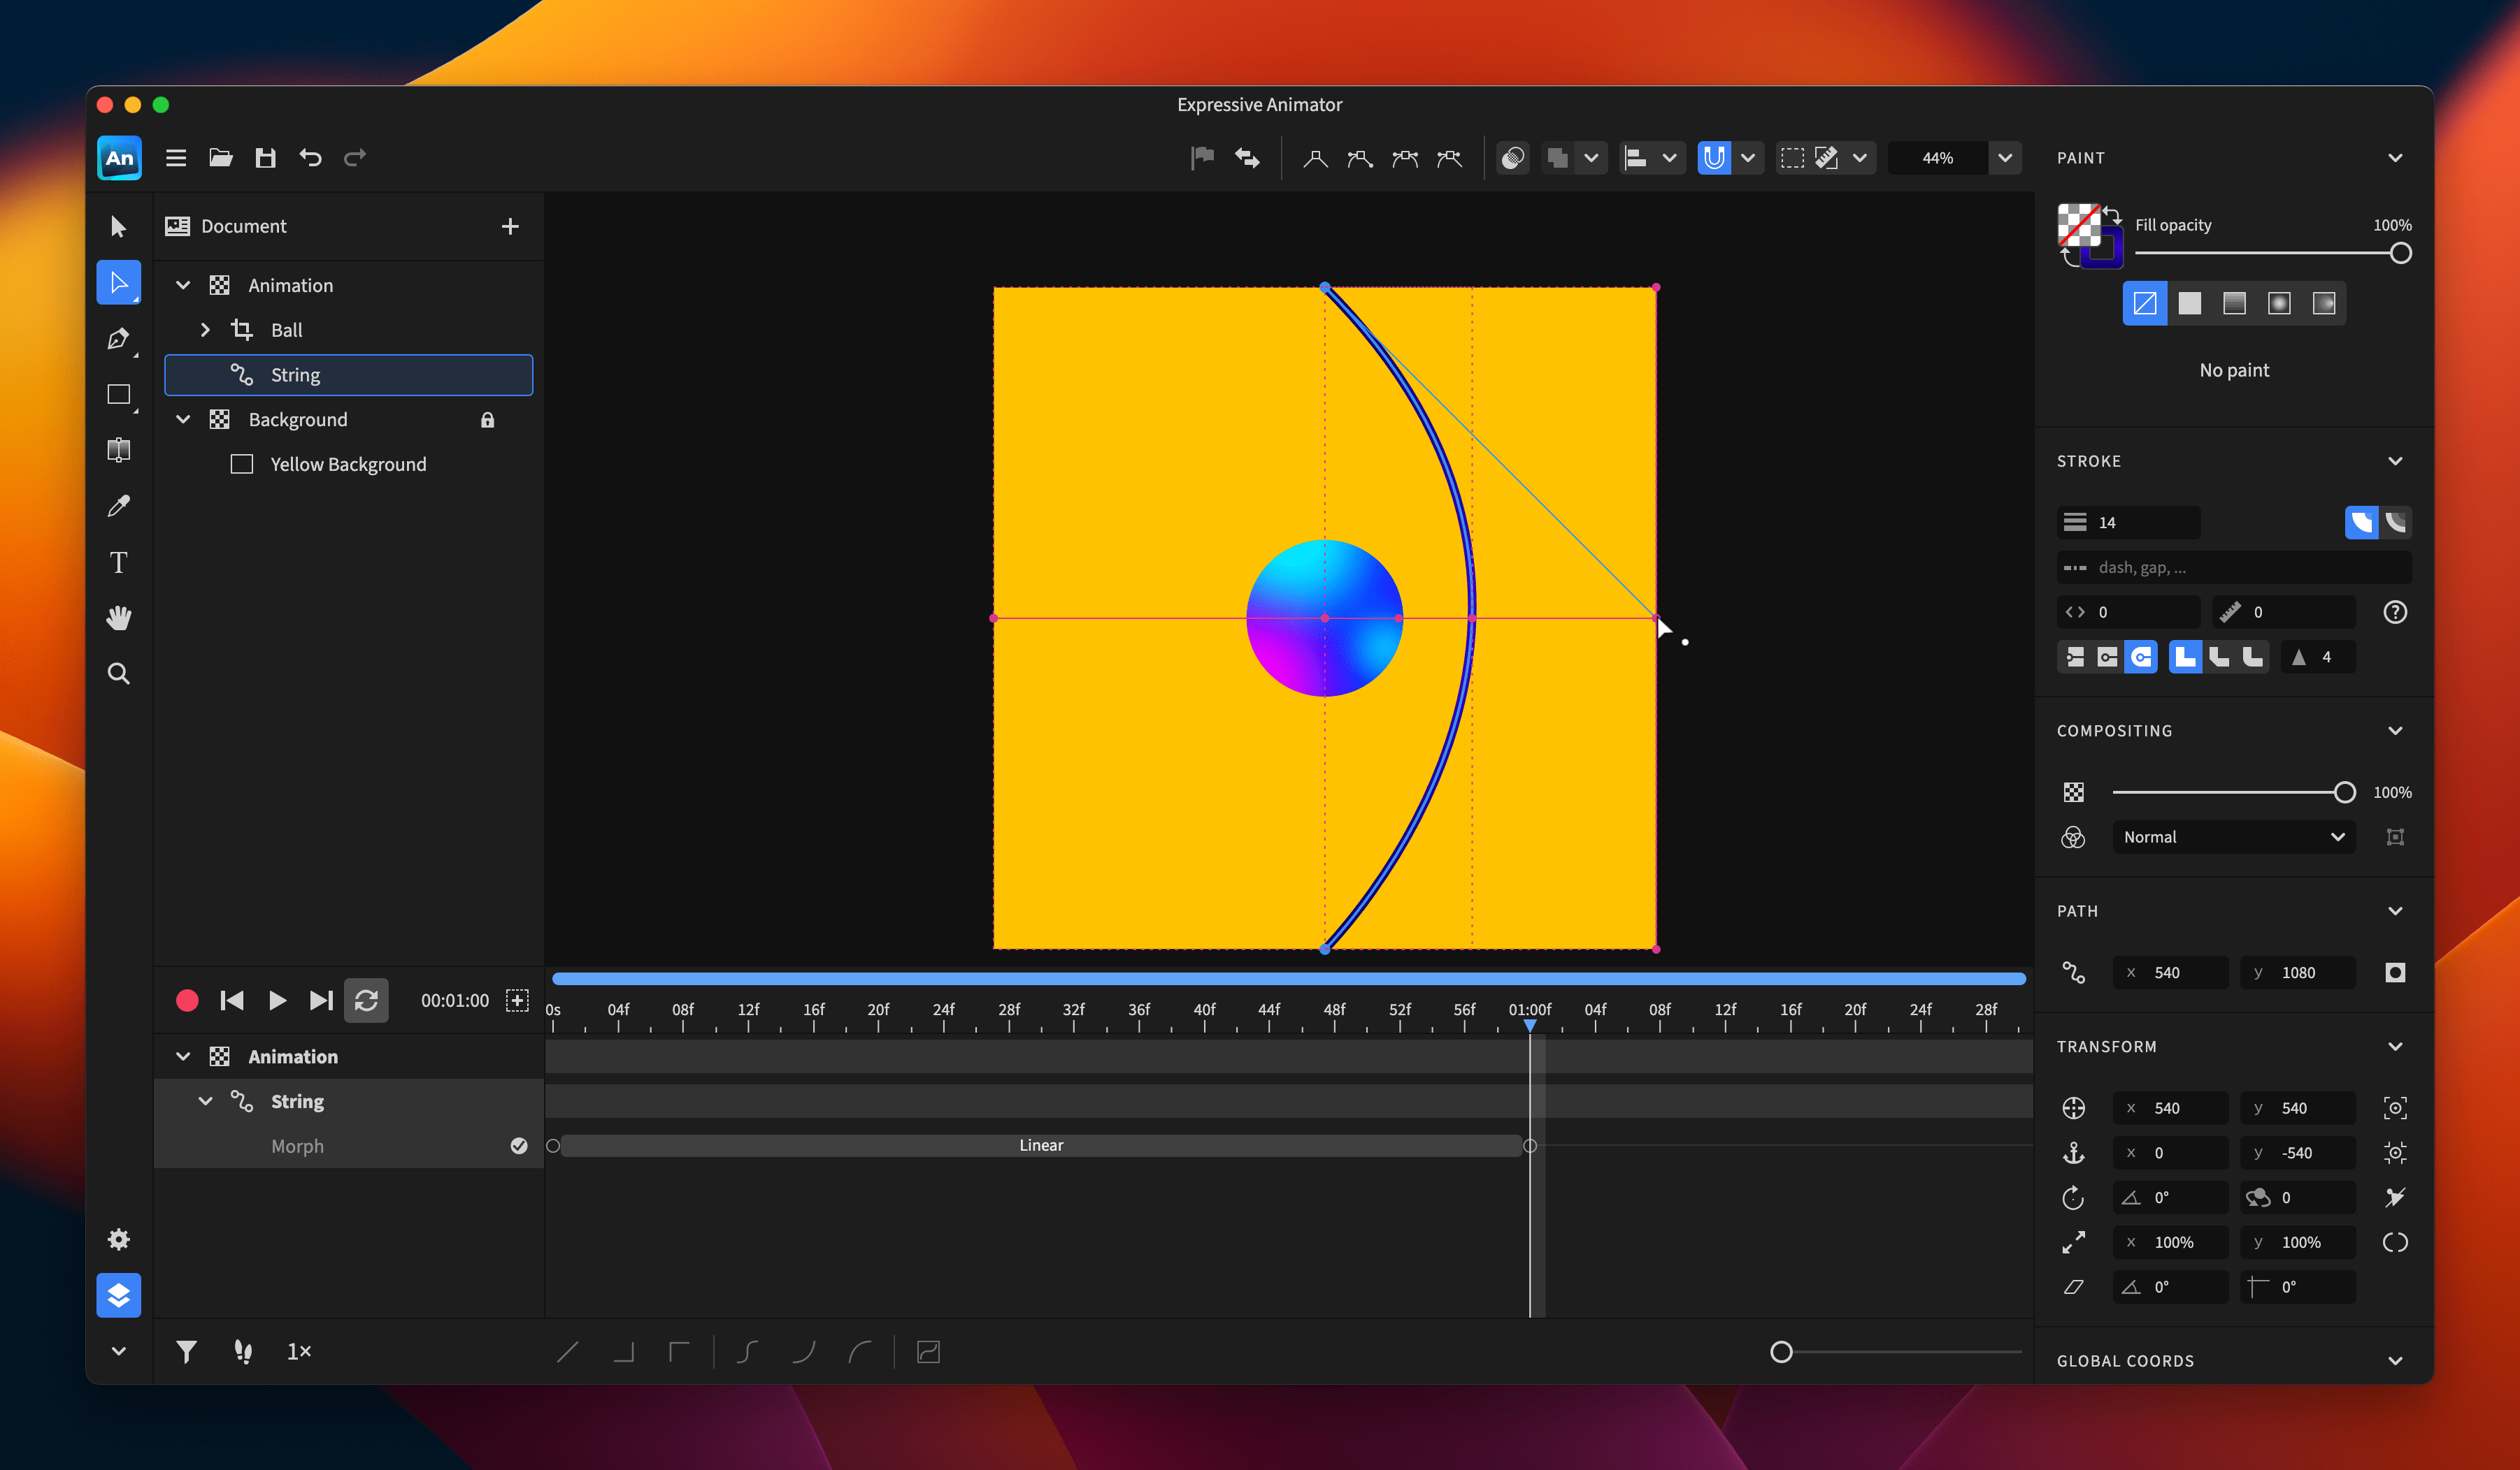Select the Text tool
Screen dimensions: 2520x1470
point(118,562)
